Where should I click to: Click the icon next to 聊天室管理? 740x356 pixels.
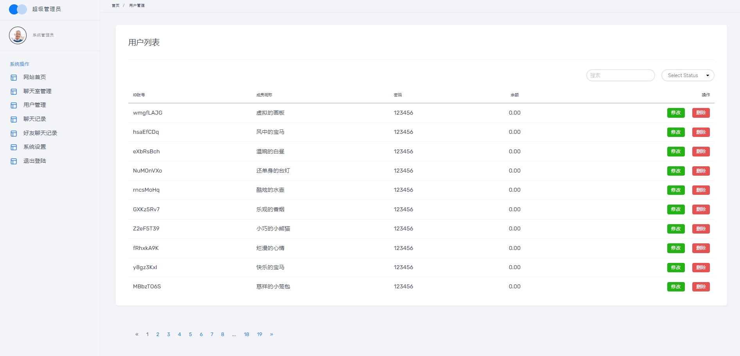coord(14,92)
